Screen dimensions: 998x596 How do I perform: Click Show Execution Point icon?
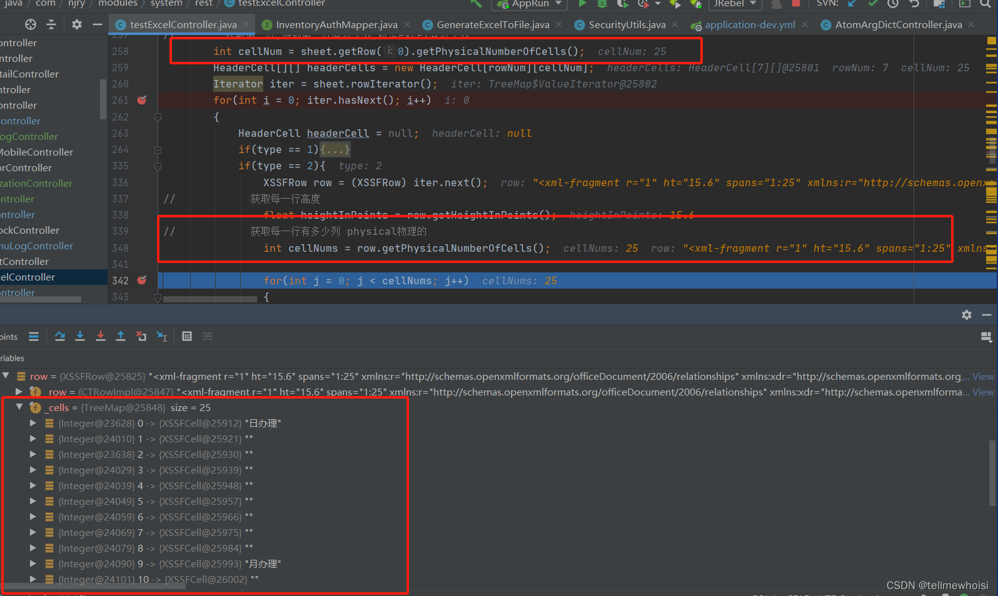(34, 337)
